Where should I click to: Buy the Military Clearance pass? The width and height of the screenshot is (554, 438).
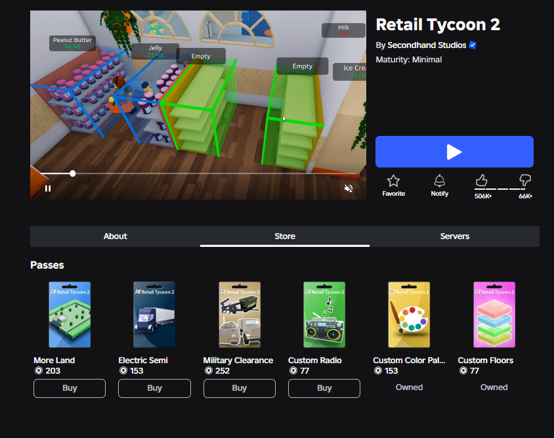tap(240, 388)
